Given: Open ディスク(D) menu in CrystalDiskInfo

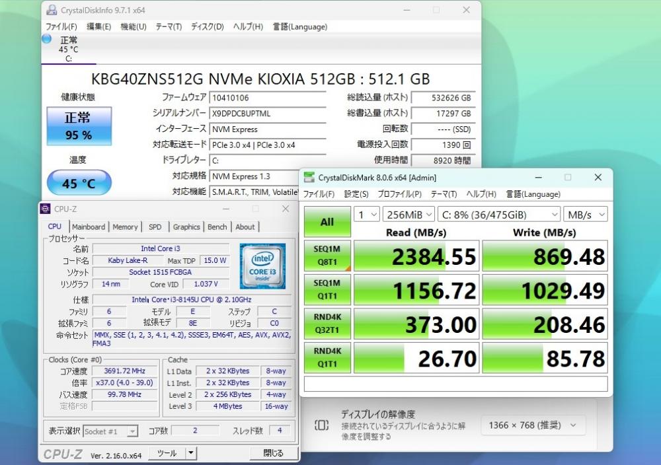Looking at the screenshot, I should [207, 26].
